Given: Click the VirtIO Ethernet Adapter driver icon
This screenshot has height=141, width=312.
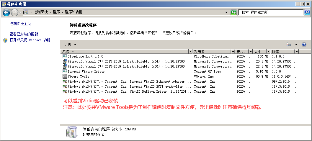Looking at the screenshot, I should click(x=65, y=81).
